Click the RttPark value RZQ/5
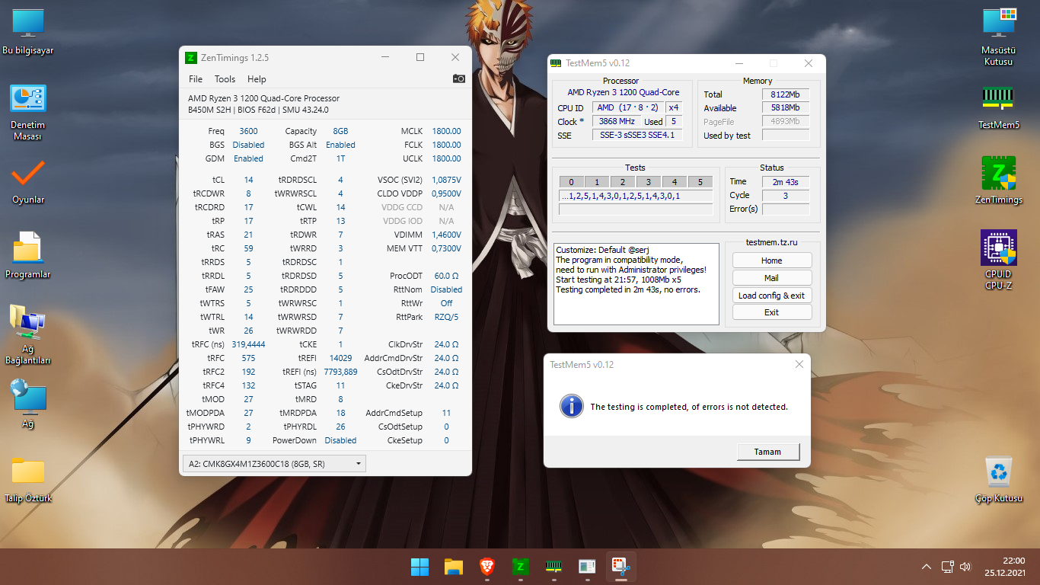The height and width of the screenshot is (585, 1040). pos(446,317)
